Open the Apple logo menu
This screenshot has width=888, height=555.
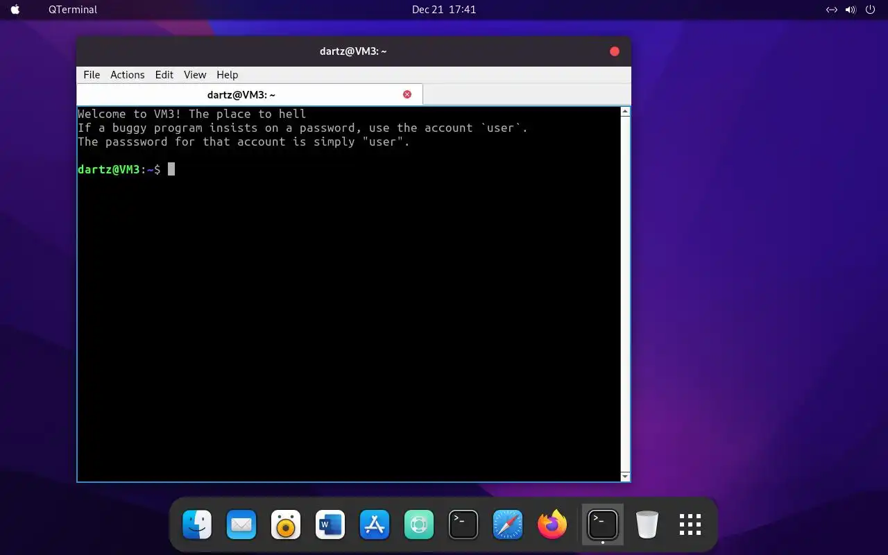(x=15, y=10)
